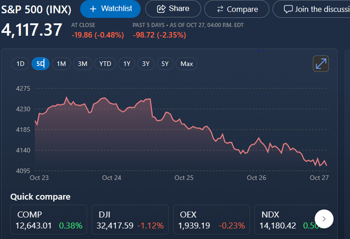Image resolution: width=350 pixels, height=239 pixels.
Task: Share the S&P 500 quote
Action: pos(173,9)
